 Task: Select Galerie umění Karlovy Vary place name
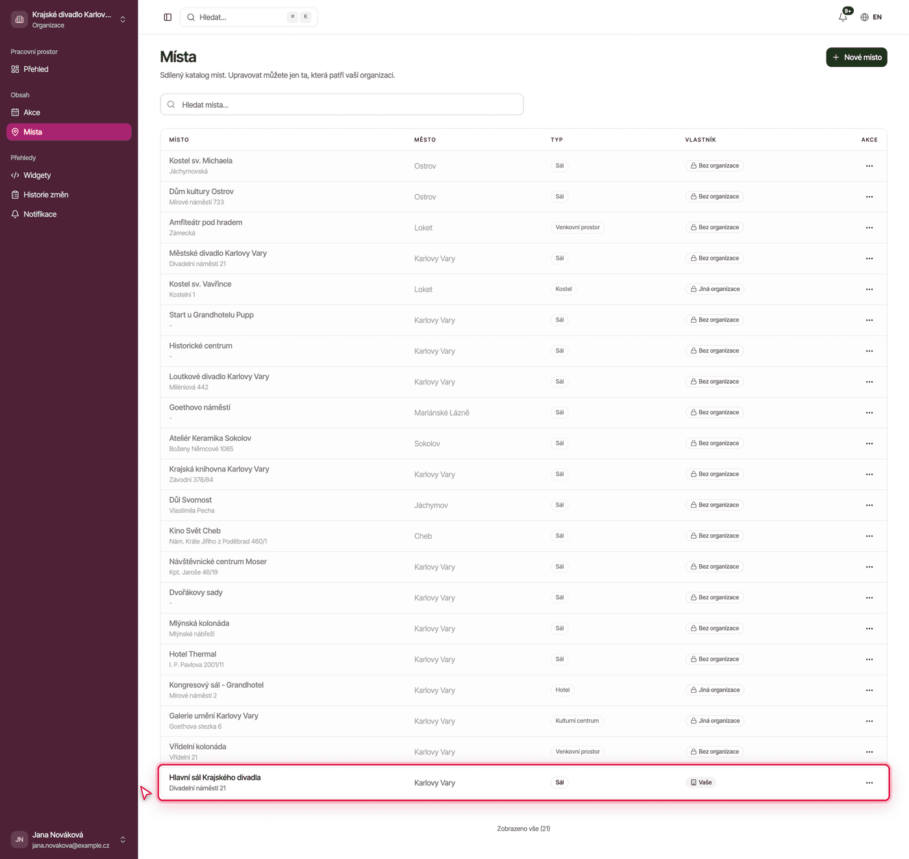click(x=214, y=716)
